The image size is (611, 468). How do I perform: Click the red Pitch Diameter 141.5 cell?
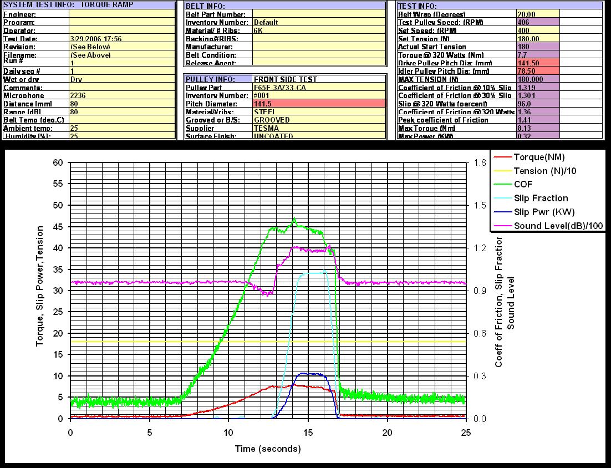click(318, 104)
